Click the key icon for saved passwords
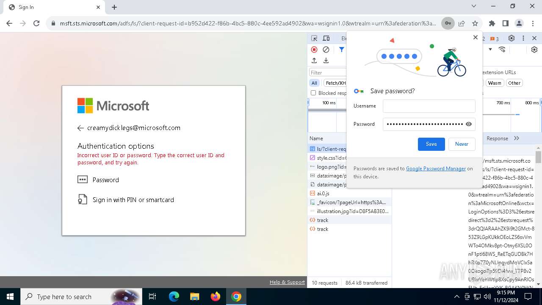This screenshot has width=542, height=305. point(448,23)
